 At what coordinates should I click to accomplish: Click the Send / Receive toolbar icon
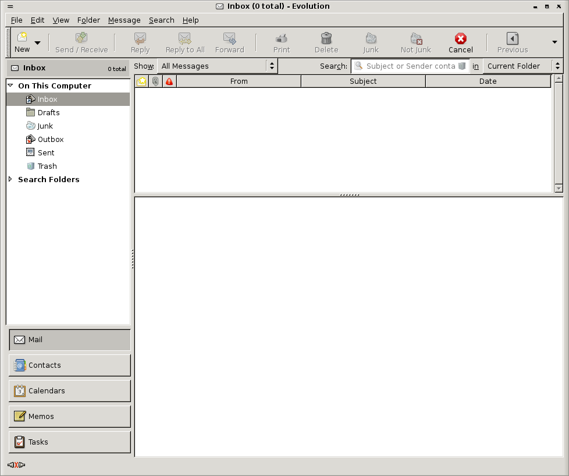[x=81, y=38]
